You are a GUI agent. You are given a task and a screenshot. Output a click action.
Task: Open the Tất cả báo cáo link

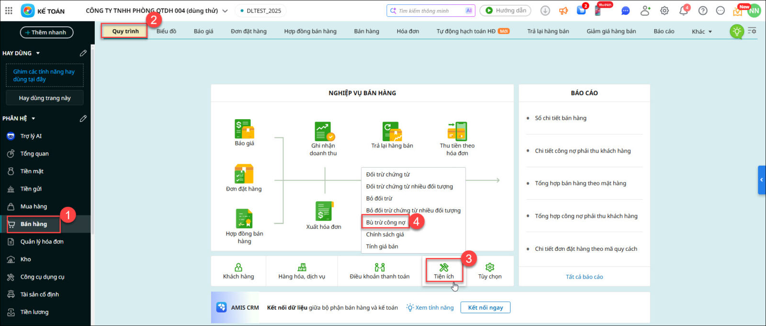coord(584,277)
